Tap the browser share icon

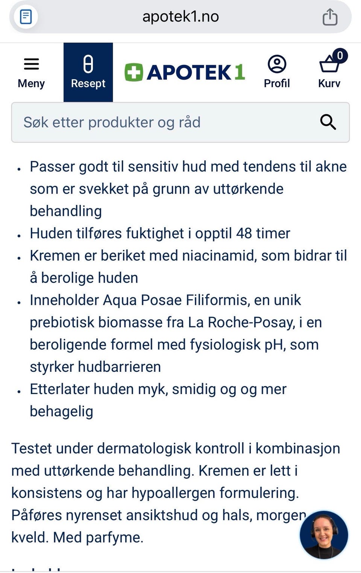tap(330, 17)
